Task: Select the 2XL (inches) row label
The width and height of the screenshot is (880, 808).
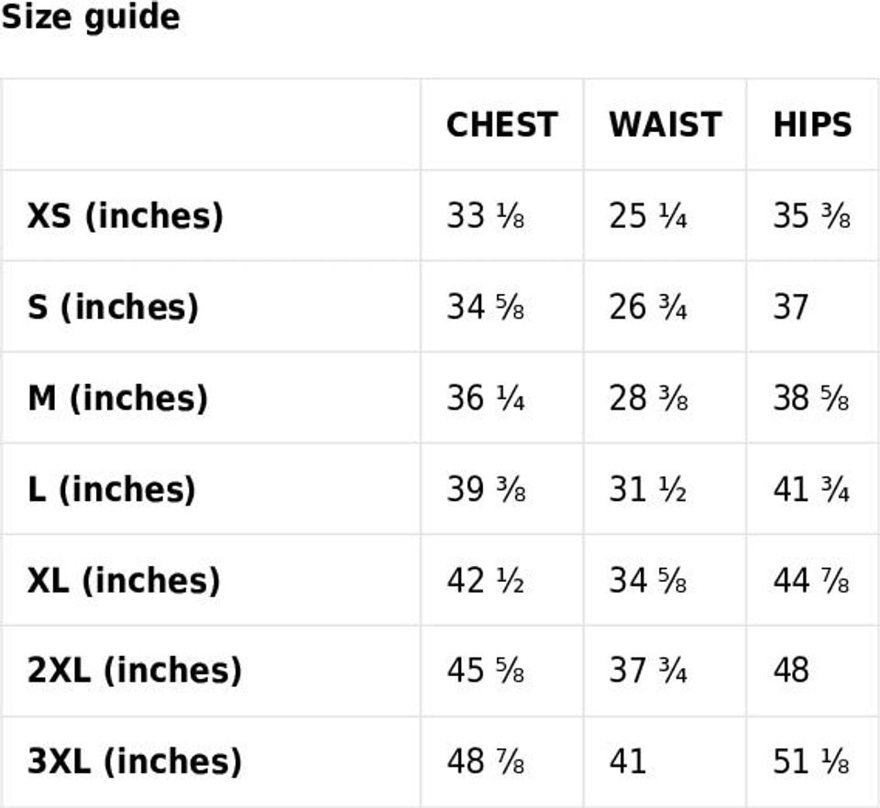Action: tap(135, 671)
